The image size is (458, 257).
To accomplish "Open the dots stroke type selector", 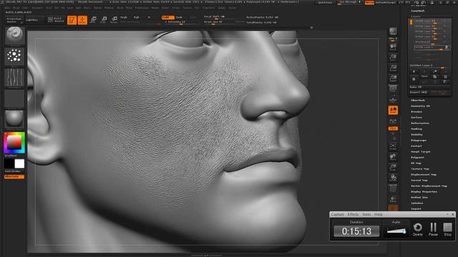I will [14, 56].
